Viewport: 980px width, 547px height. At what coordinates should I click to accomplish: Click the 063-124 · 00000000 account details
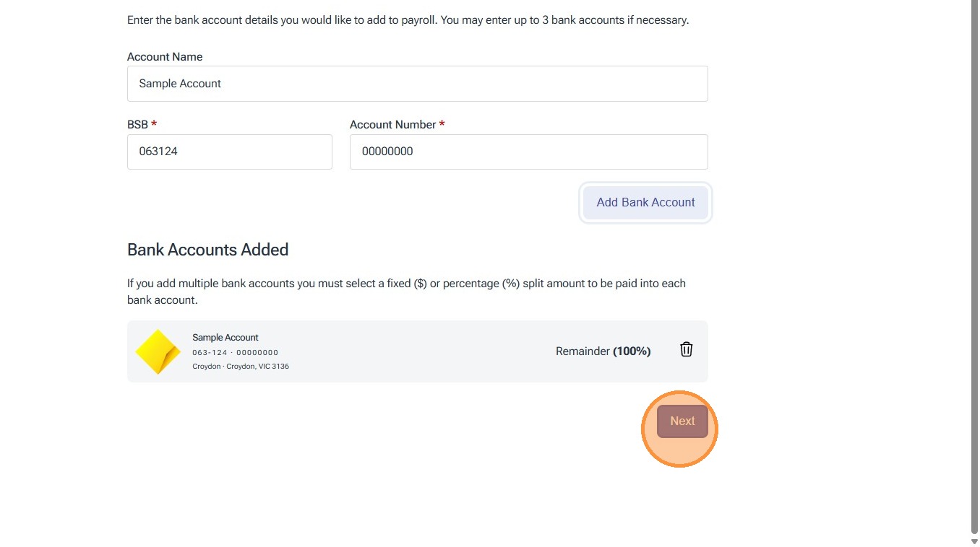pos(235,353)
